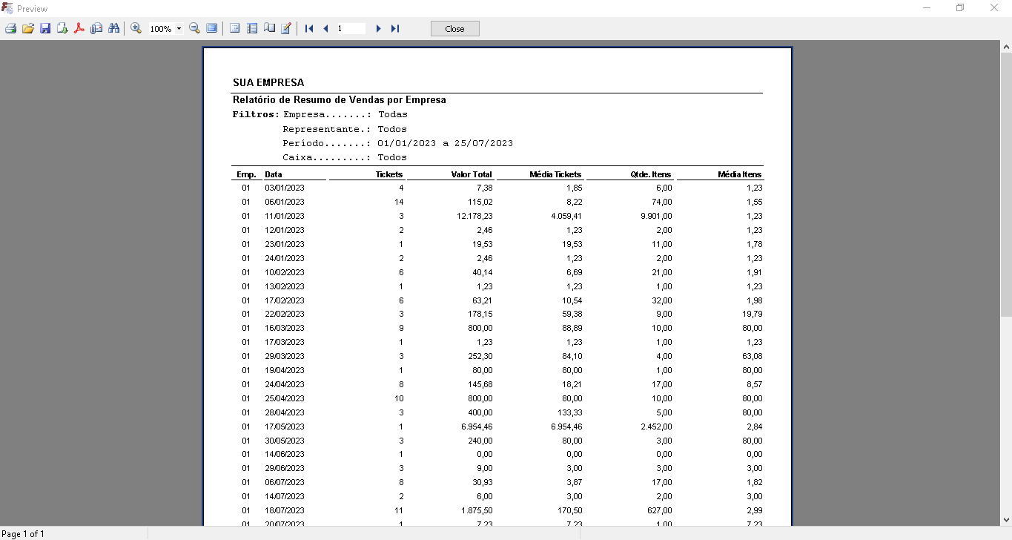
Task: Click the period filter '01/01/2023 a 25/07/2023'
Action: coord(445,143)
